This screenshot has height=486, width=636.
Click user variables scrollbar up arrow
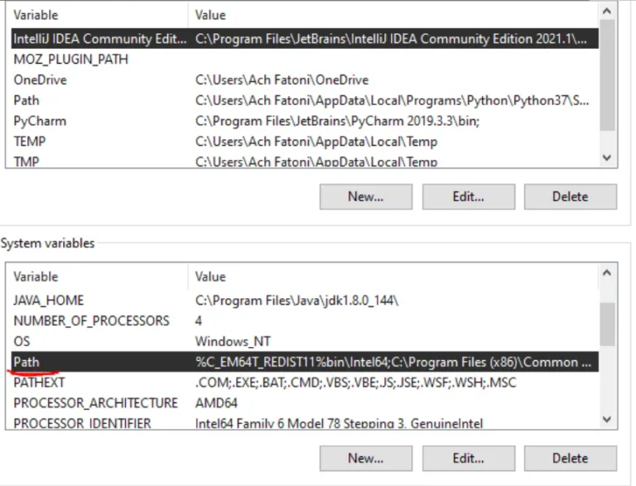coord(607,12)
